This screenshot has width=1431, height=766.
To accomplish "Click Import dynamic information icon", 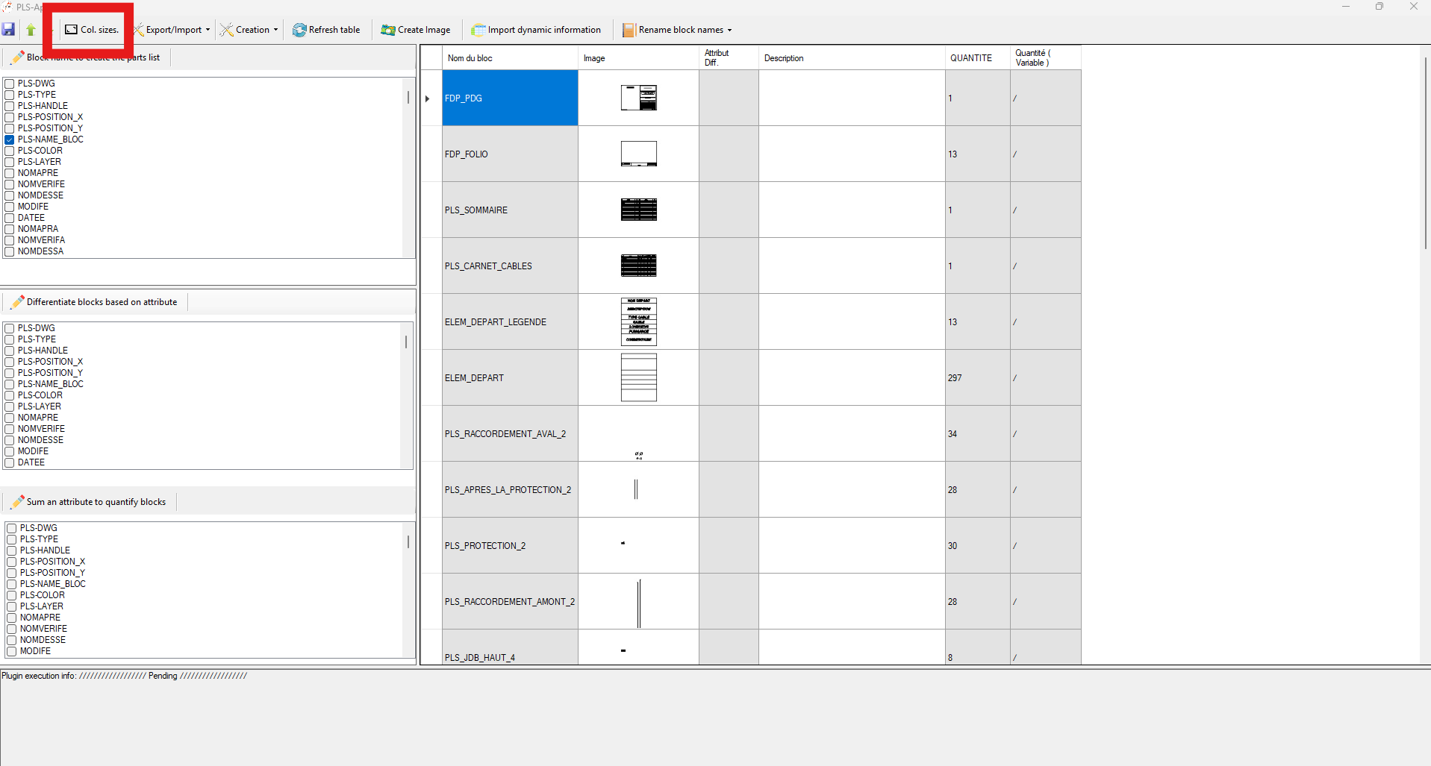I will point(478,30).
